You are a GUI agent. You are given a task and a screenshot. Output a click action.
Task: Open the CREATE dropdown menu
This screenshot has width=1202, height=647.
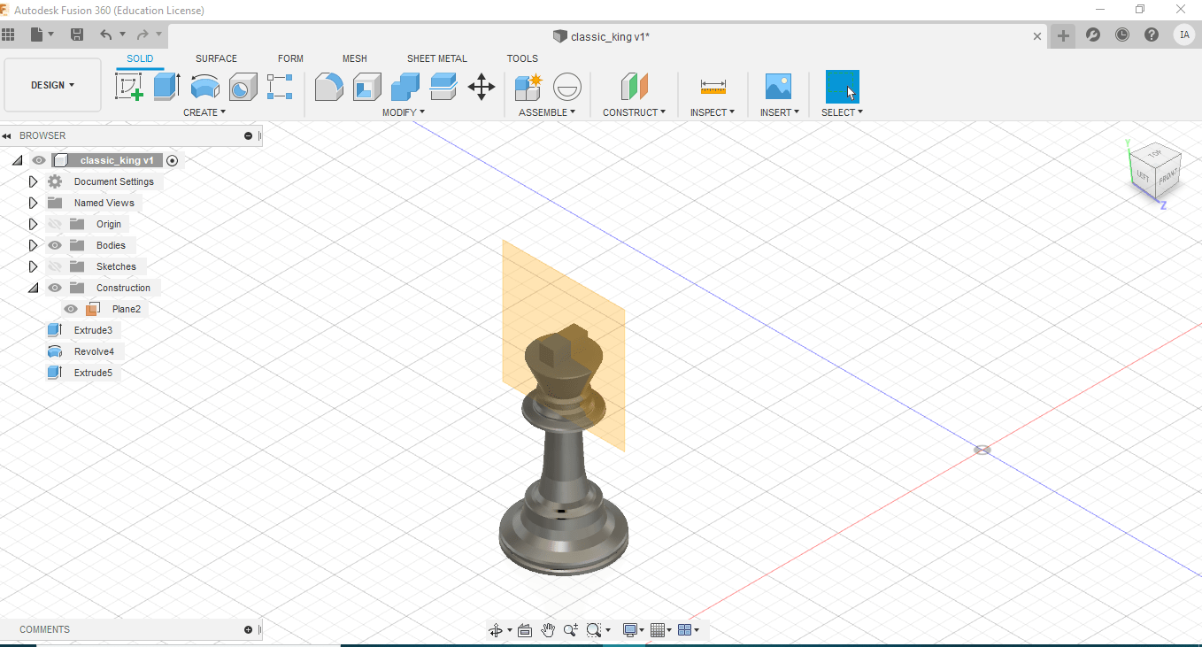pyautogui.click(x=204, y=112)
